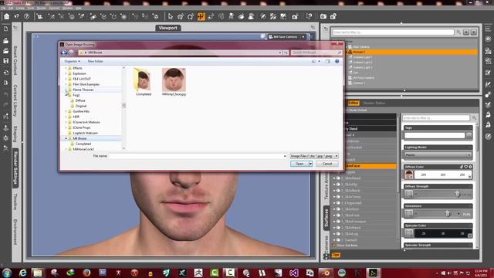Click the house icon on right edge strip
The width and height of the screenshot is (494, 278).
coord(488,39)
